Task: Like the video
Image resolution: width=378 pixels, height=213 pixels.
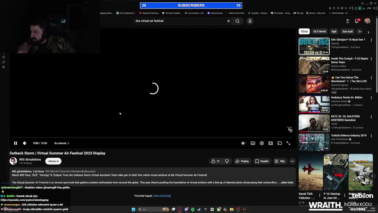Action: [x=215, y=161]
